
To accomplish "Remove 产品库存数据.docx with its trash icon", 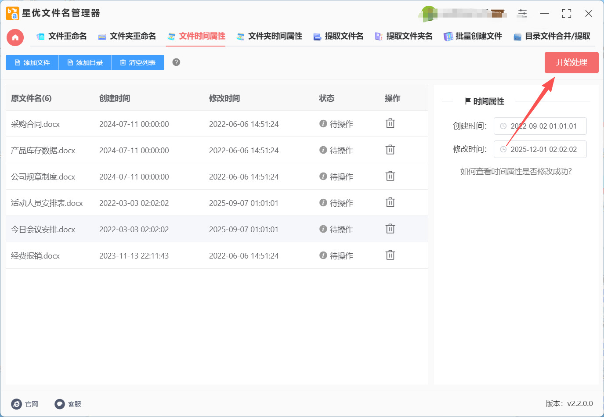I will pyautogui.click(x=390, y=150).
